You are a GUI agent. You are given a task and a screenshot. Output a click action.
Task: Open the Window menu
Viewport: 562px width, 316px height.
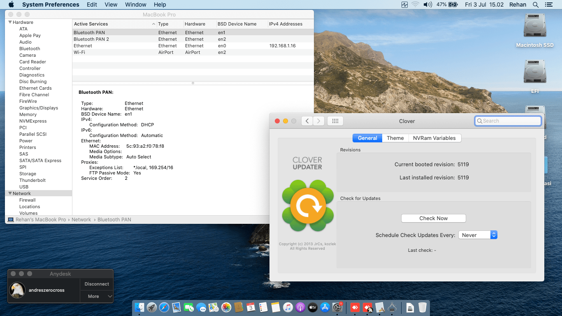click(x=135, y=5)
